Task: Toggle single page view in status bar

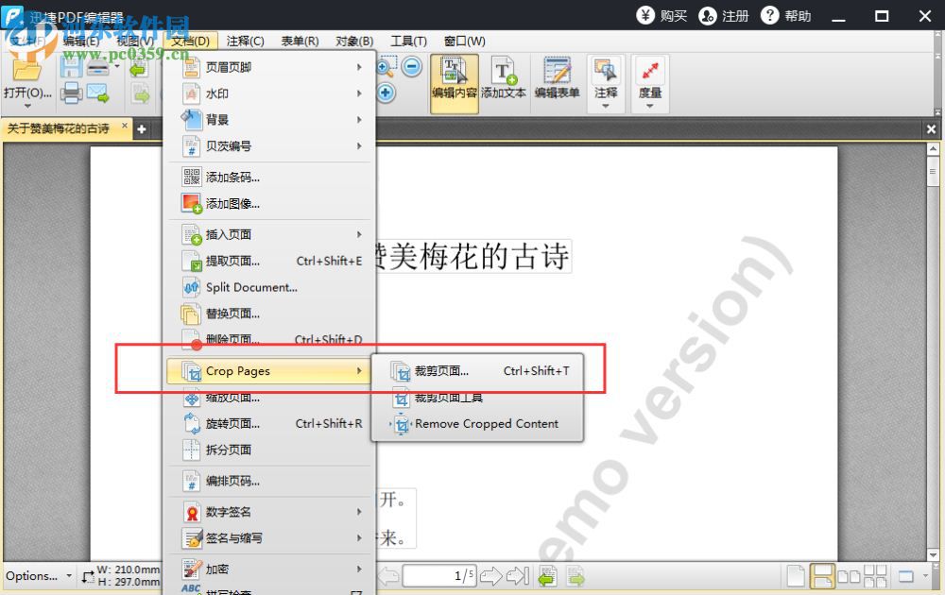Action: coord(795,575)
